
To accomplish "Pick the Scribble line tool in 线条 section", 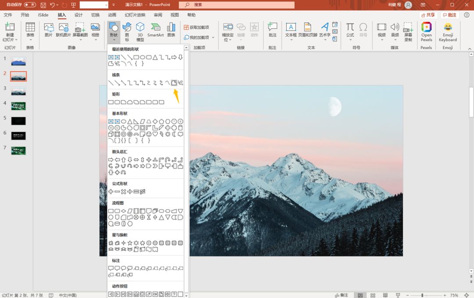I will 180,83.
